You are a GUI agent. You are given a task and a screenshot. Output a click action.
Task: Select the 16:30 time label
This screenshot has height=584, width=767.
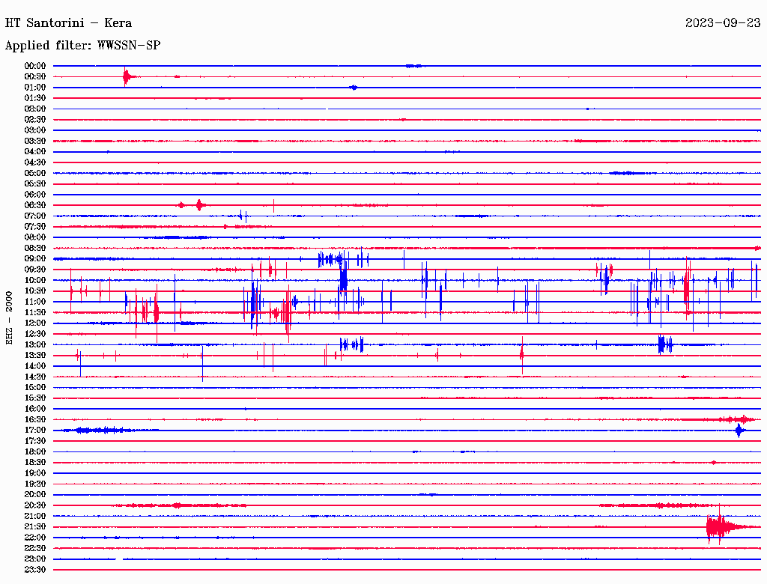(x=35, y=420)
